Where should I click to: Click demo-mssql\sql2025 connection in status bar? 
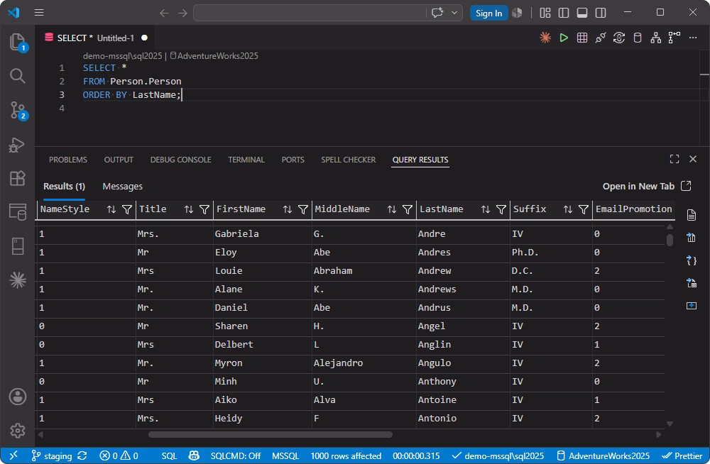(498, 456)
